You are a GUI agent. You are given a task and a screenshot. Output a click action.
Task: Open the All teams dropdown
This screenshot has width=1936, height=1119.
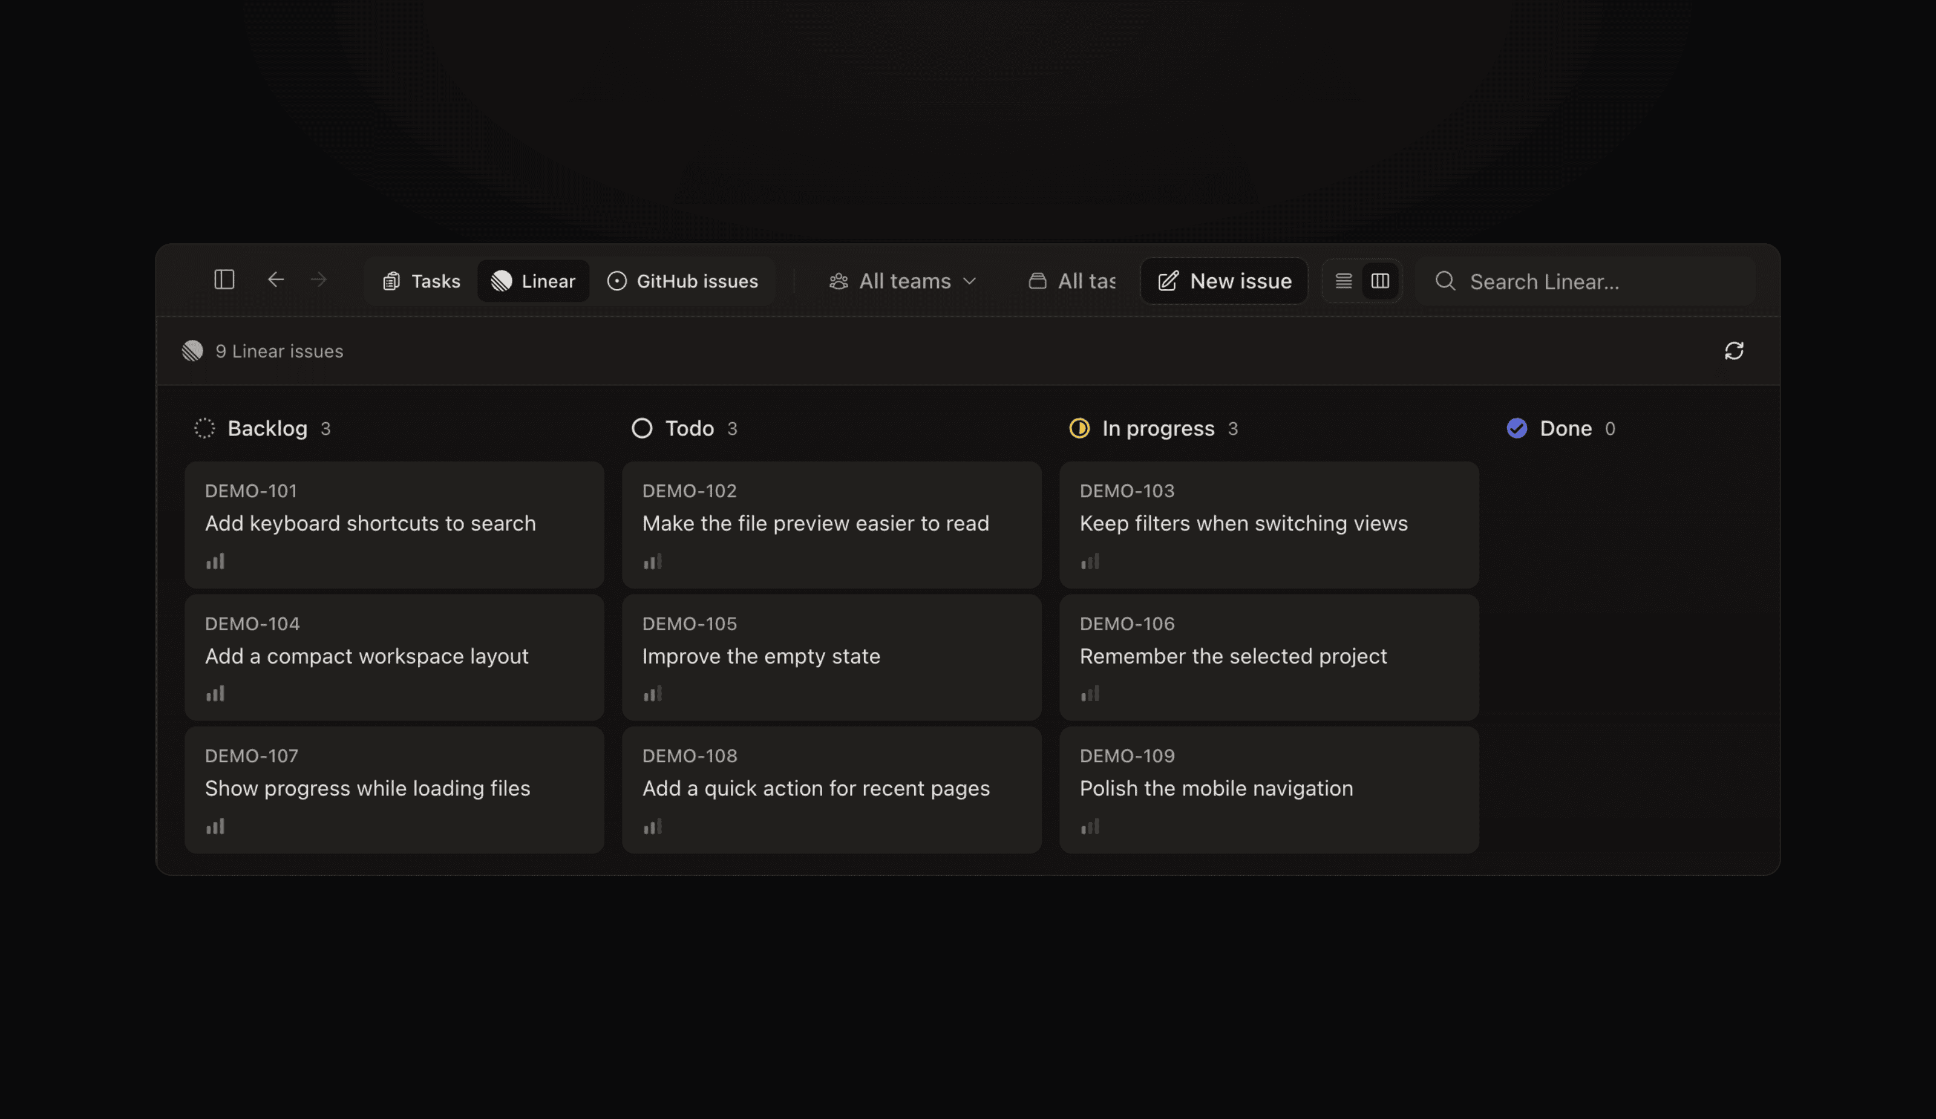point(903,281)
